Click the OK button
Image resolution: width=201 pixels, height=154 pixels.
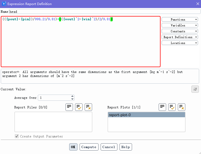point(73,147)
